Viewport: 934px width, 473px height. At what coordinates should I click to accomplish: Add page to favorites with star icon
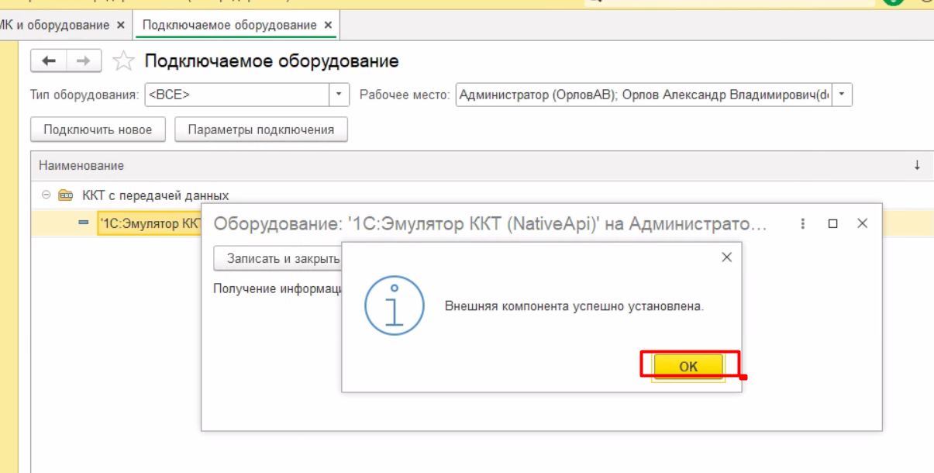click(x=123, y=61)
